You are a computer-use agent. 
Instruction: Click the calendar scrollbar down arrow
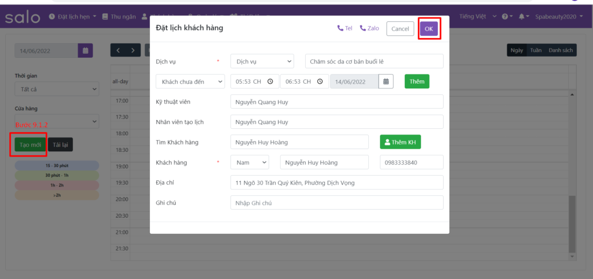(x=572, y=256)
